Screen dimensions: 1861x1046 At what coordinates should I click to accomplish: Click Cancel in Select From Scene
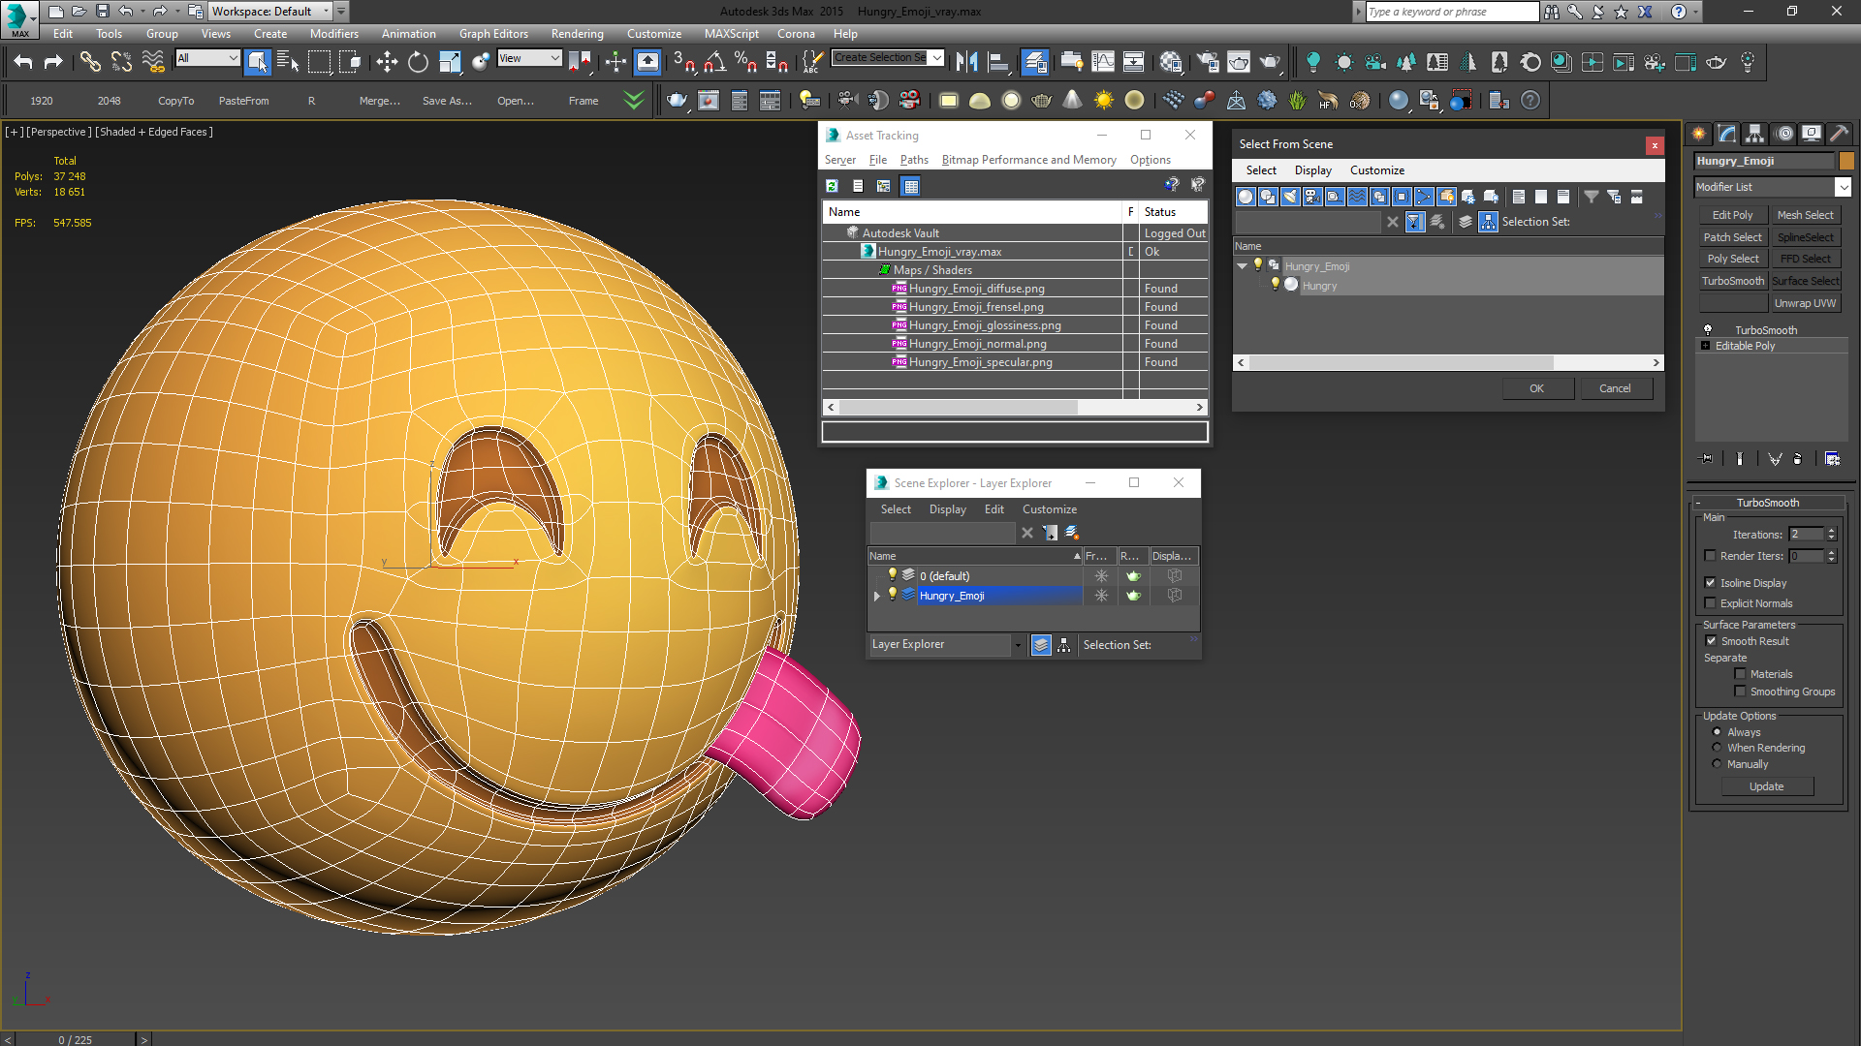(x=1615, y=388)
